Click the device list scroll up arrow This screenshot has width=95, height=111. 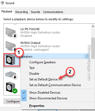click(x=93, y=26)
